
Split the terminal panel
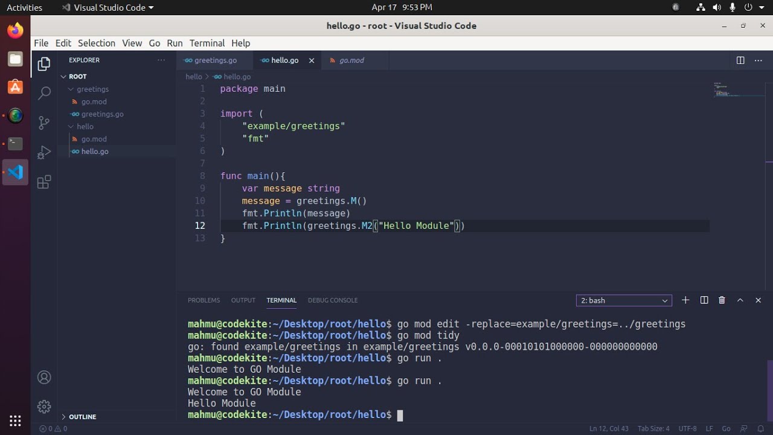click(x=704, y=300)
